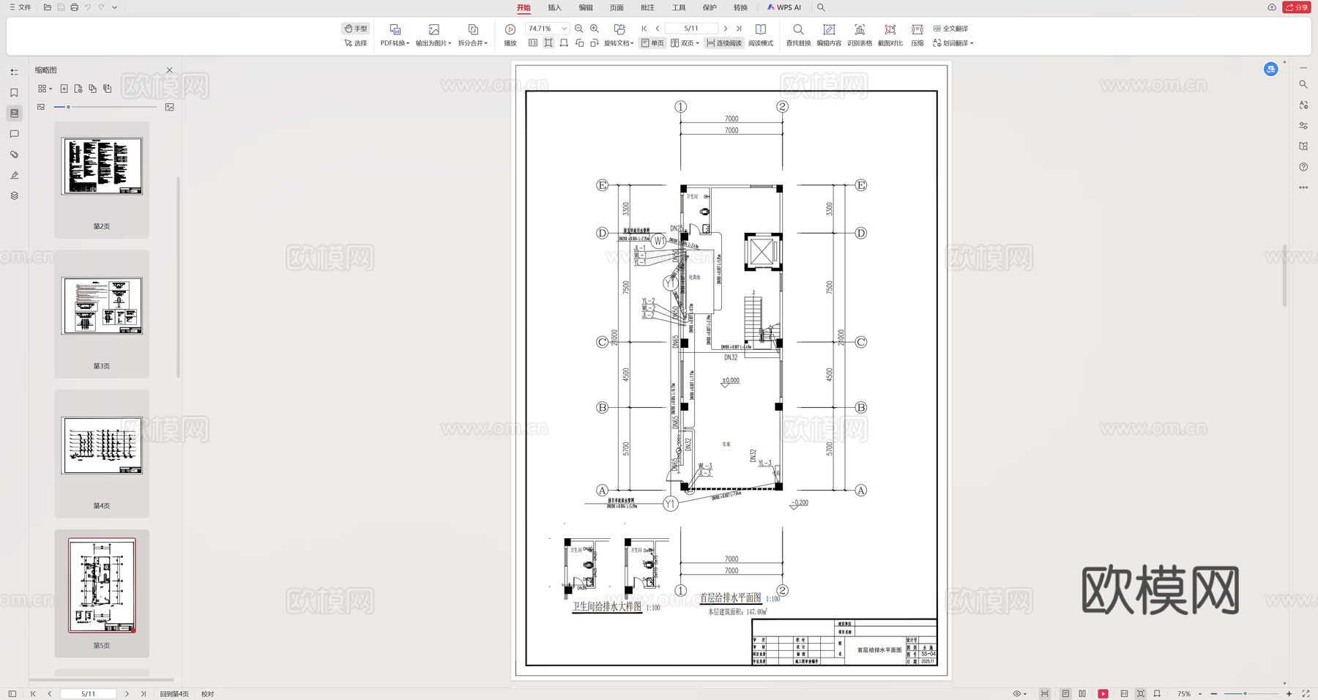Viewport: 1318px width, 700px height.
Task: Open the bookmarks panel in the sidebar
Action: [14, 93]
